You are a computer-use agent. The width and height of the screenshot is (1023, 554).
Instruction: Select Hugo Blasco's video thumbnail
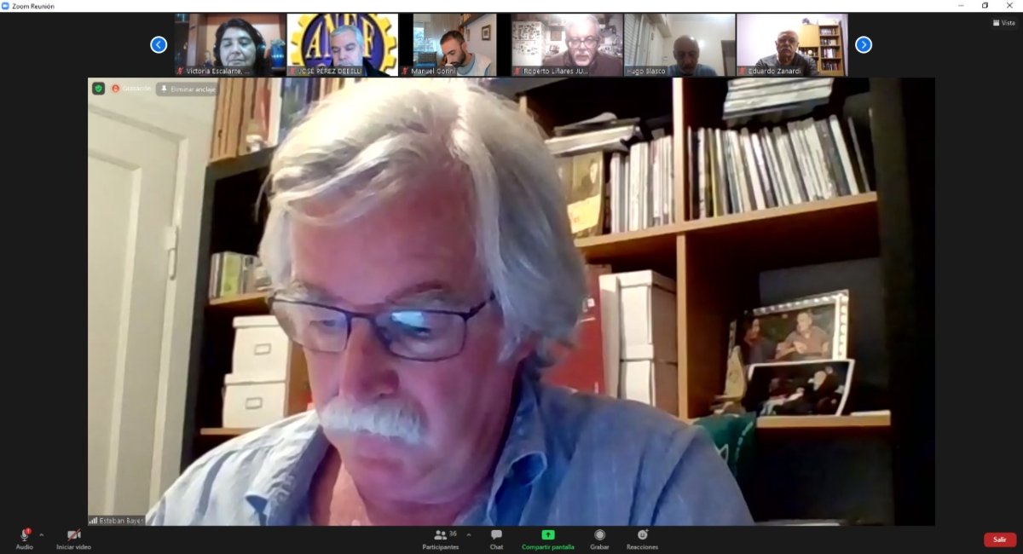coord(679,44)
